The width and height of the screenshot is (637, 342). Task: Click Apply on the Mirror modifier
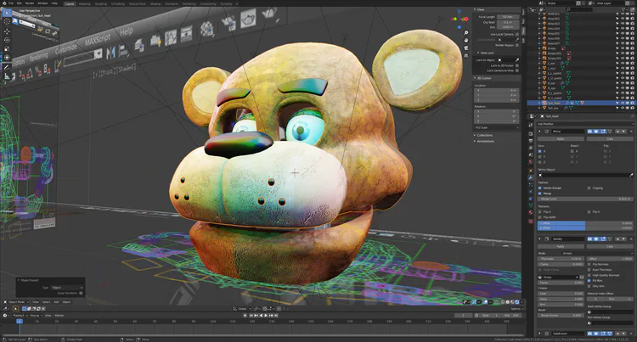pyautogui.click(x=561, y=138)
